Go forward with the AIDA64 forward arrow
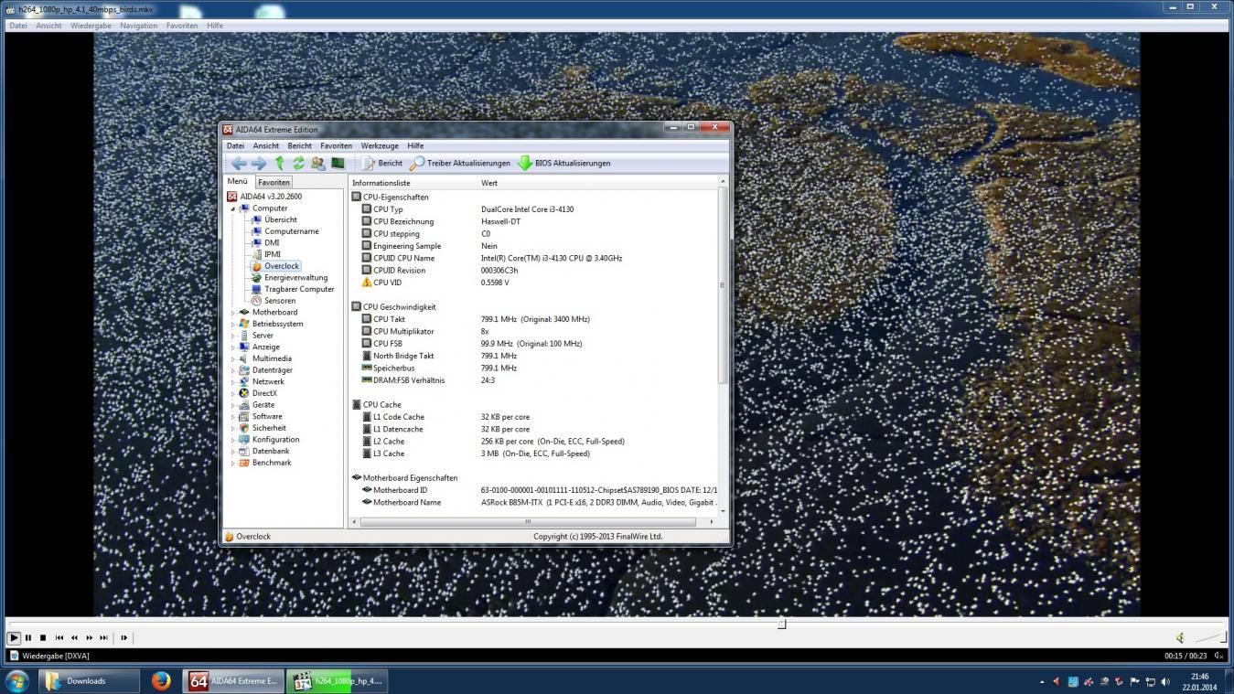Viewport: 1234px width, 694px height. (x=259, y=163)
